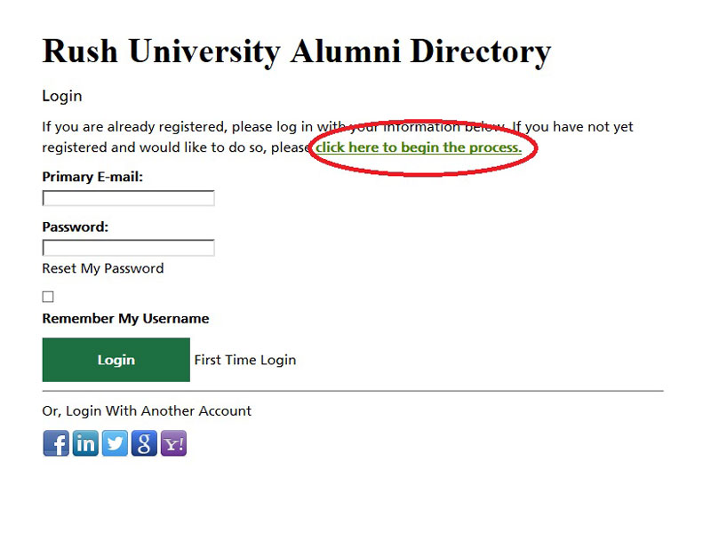The height and width of the screenshot is (533, 711).
Task: Toggle the checkbox above Remember My Username
Action: tap(47, 296)
